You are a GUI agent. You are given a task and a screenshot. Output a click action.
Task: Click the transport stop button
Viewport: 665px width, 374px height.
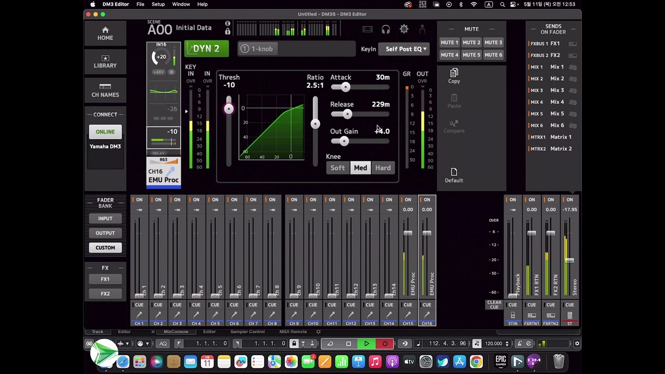click(349, 343)
